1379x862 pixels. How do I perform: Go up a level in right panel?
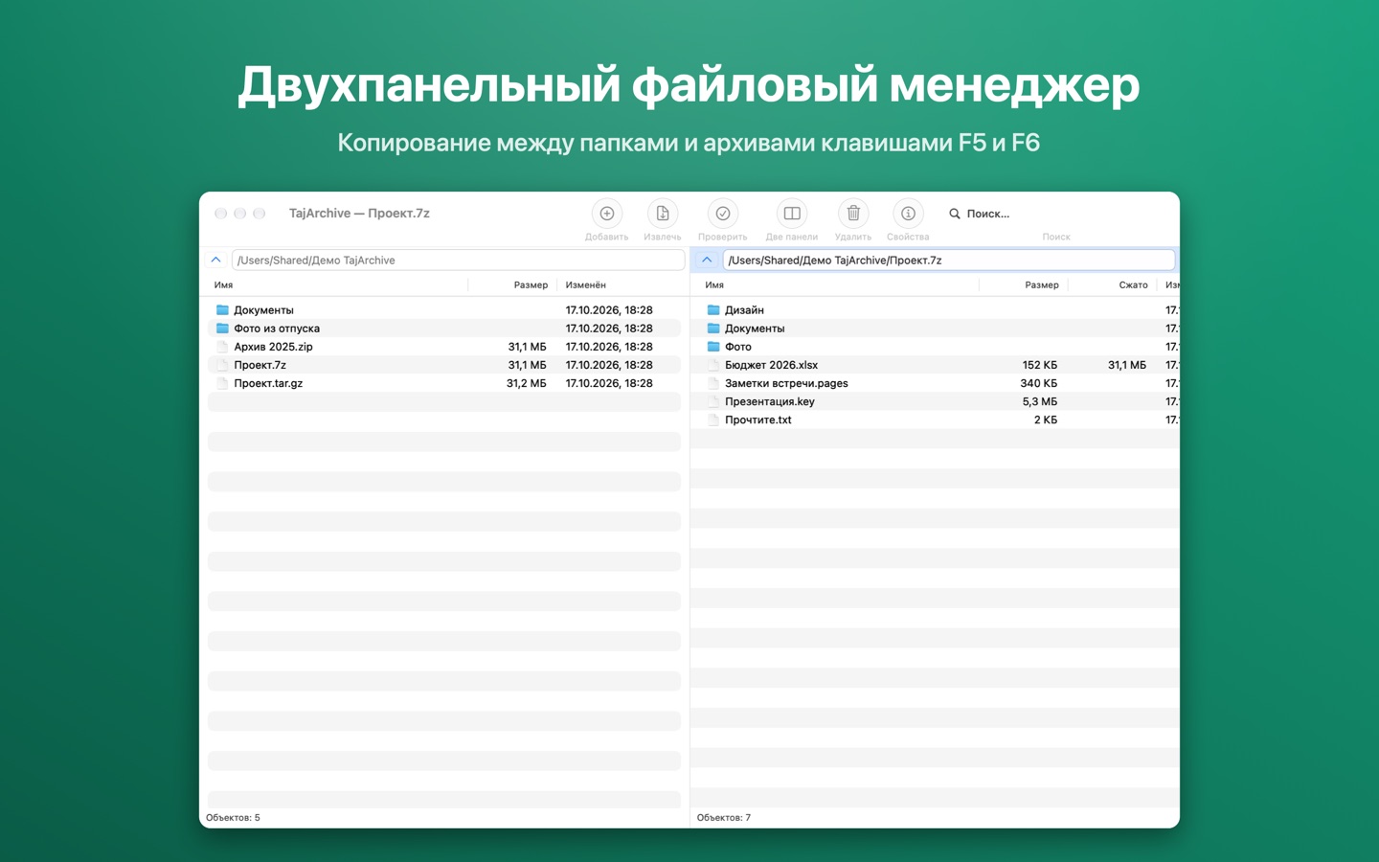[x=707, y=260]
